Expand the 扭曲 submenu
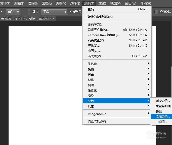 [x=117, y=74]
